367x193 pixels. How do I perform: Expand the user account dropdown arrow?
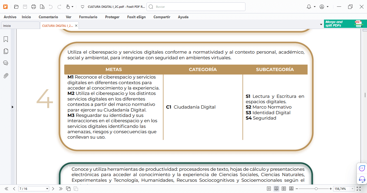[x=327, y=7]
